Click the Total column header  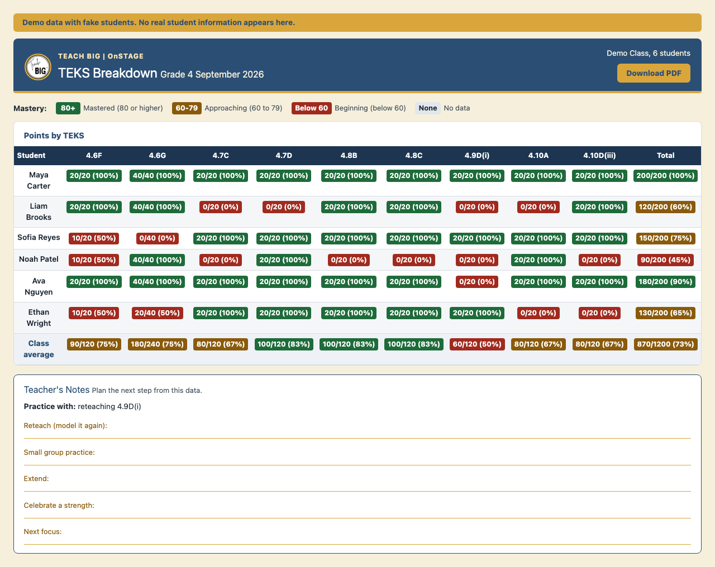point(666,156)
